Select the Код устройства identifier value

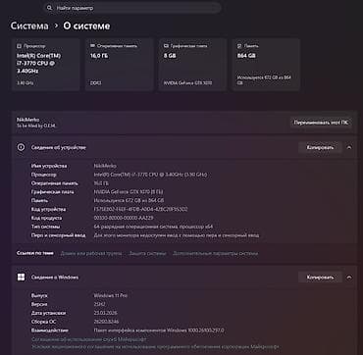click(140, 209)
